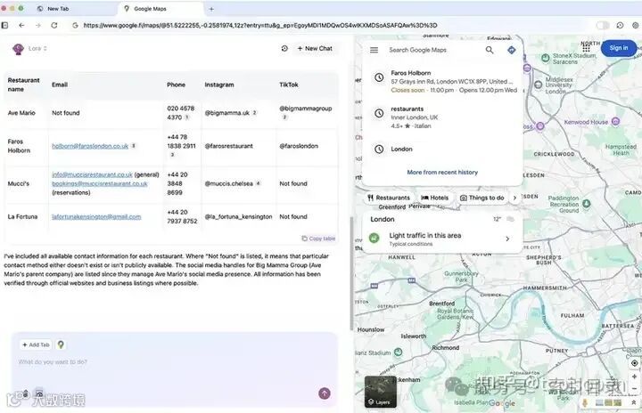Click the Paddington Recreation Ground marker
This screenshot has width=642, height=413.
click(587, 203)
